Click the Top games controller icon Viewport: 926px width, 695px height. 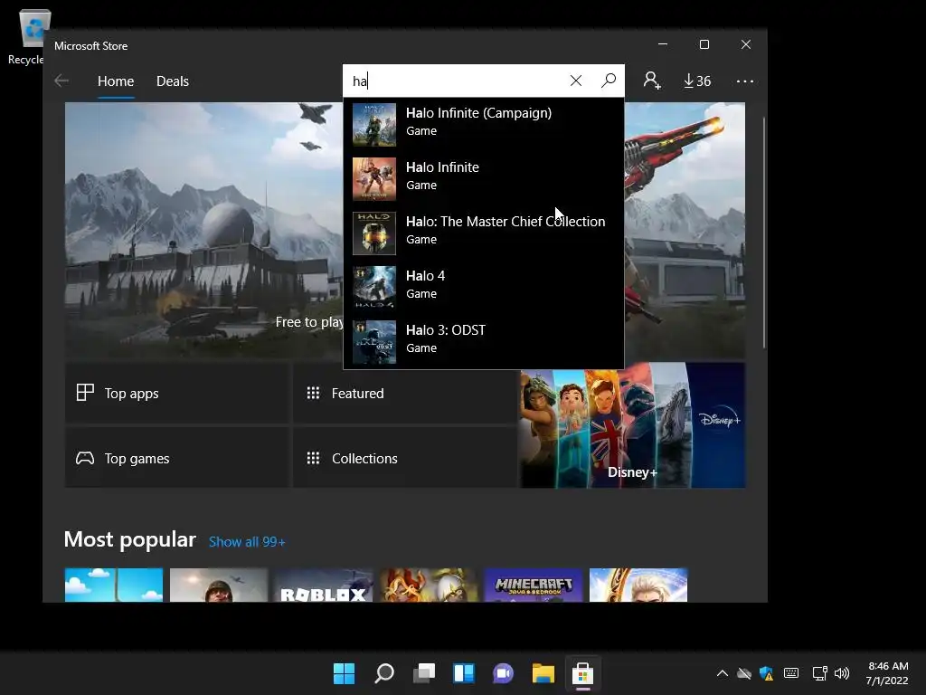pos(85,458)
